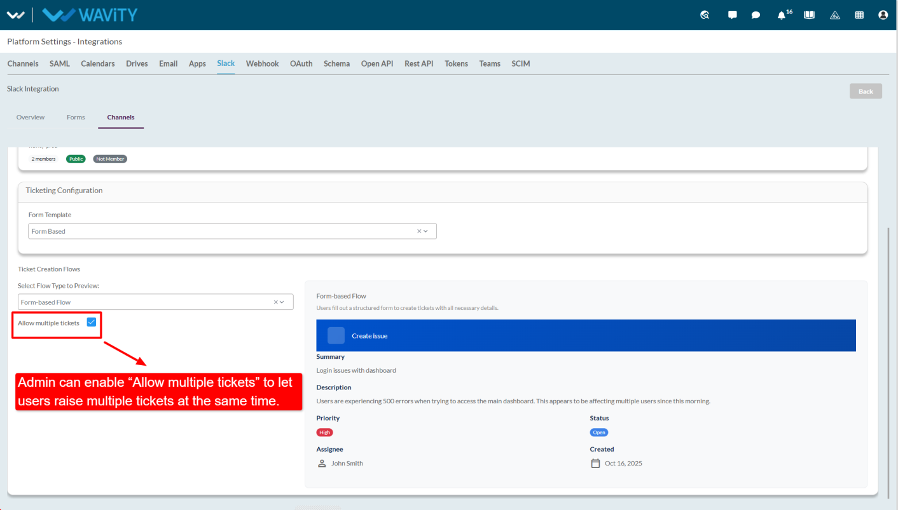Open the apps grid icon
898x510 pixels.
tap(859, 15)
